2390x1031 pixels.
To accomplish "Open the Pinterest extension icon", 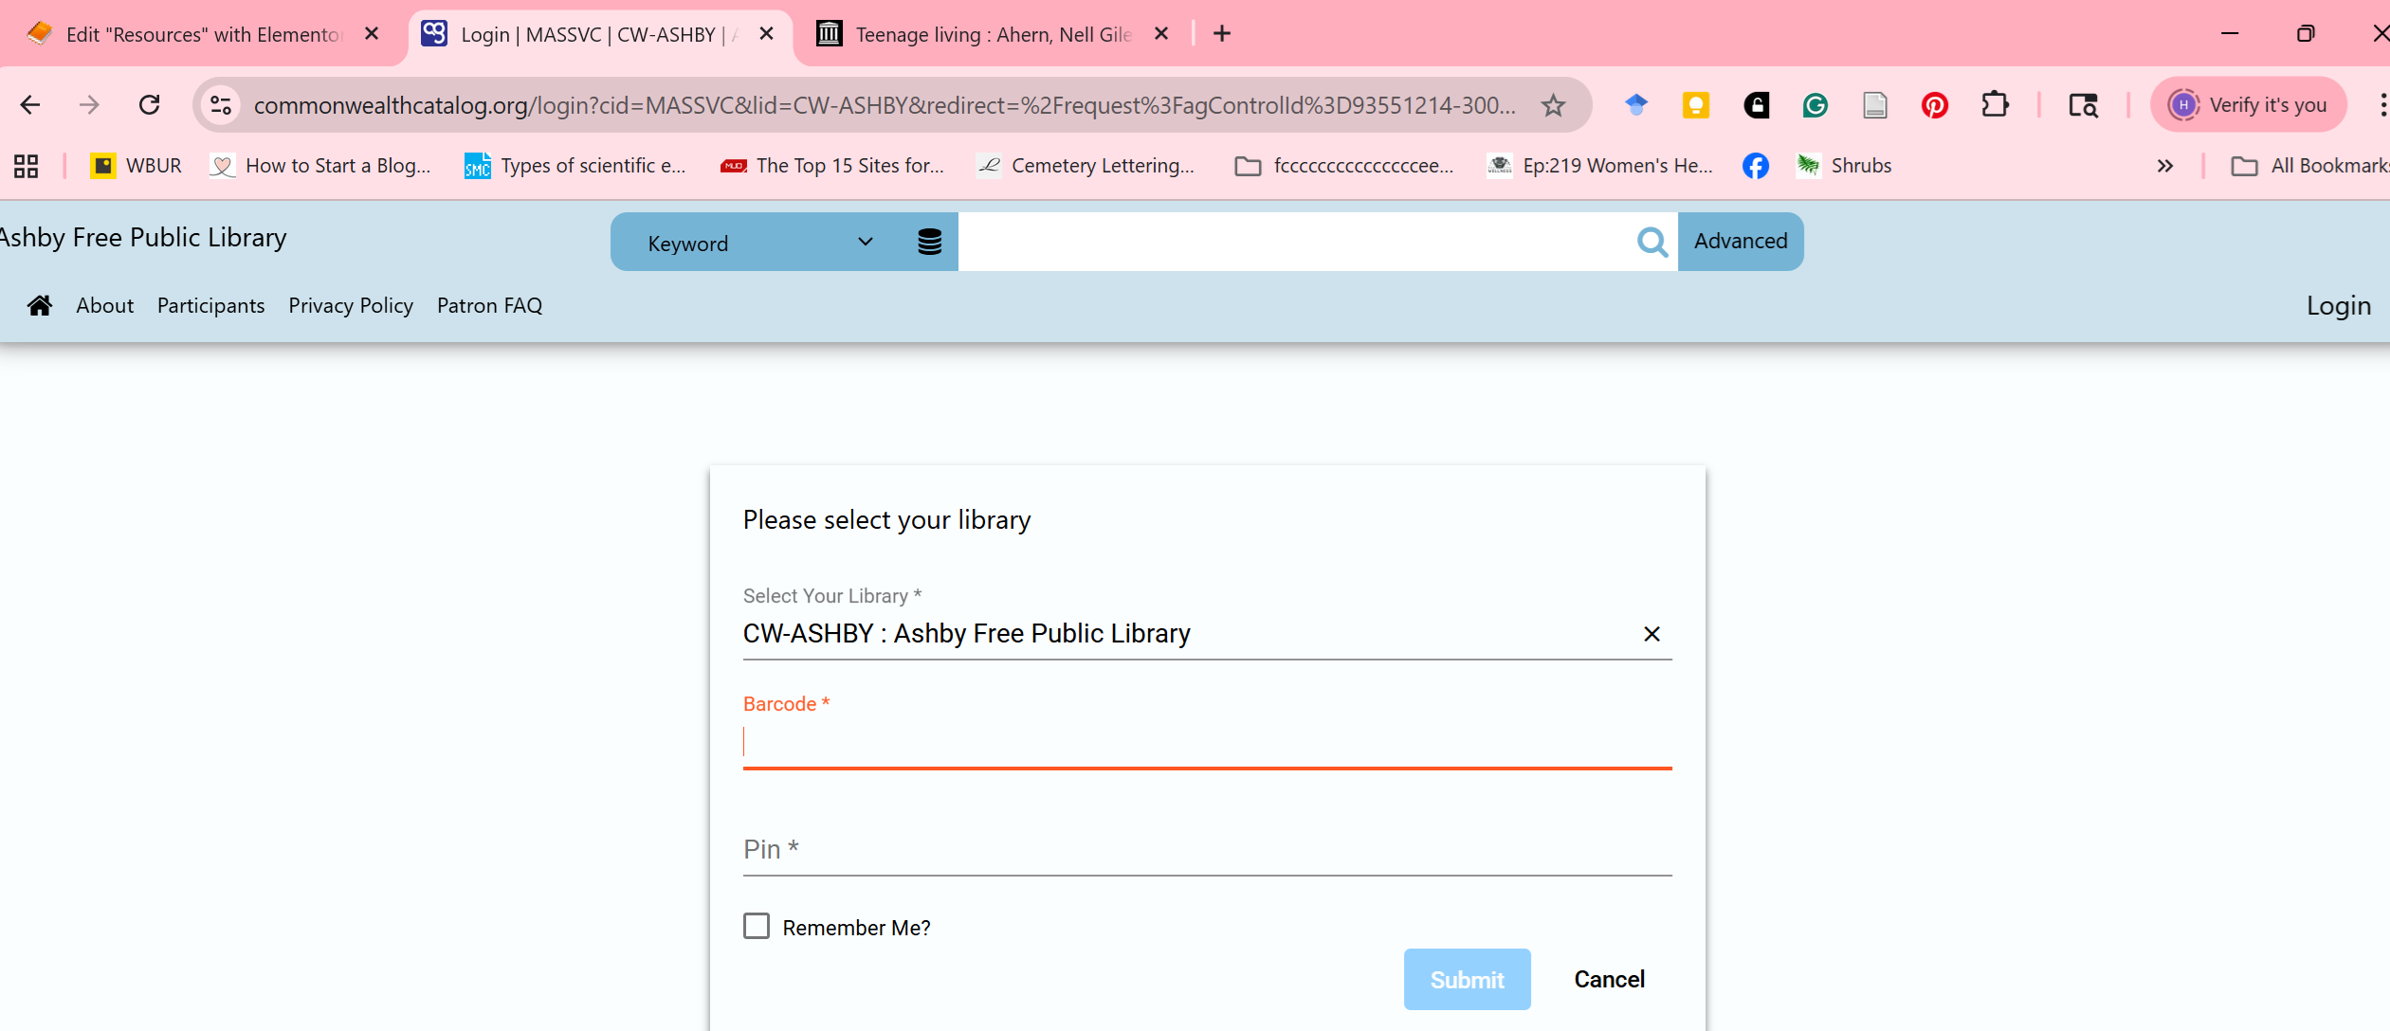I will point(1935,105).
